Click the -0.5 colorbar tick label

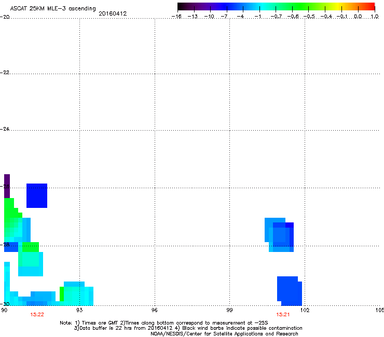[309, 17]
